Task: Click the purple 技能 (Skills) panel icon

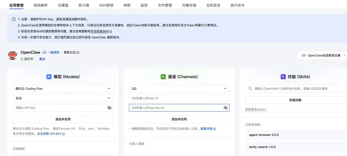Action: pos(283,77)
